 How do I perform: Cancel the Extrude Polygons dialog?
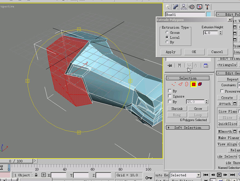(217, 52)
